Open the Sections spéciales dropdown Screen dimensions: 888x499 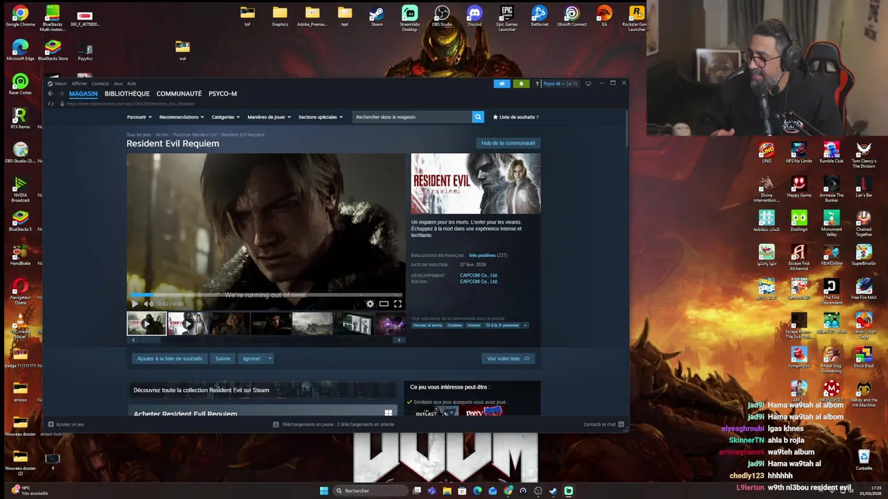321,117
